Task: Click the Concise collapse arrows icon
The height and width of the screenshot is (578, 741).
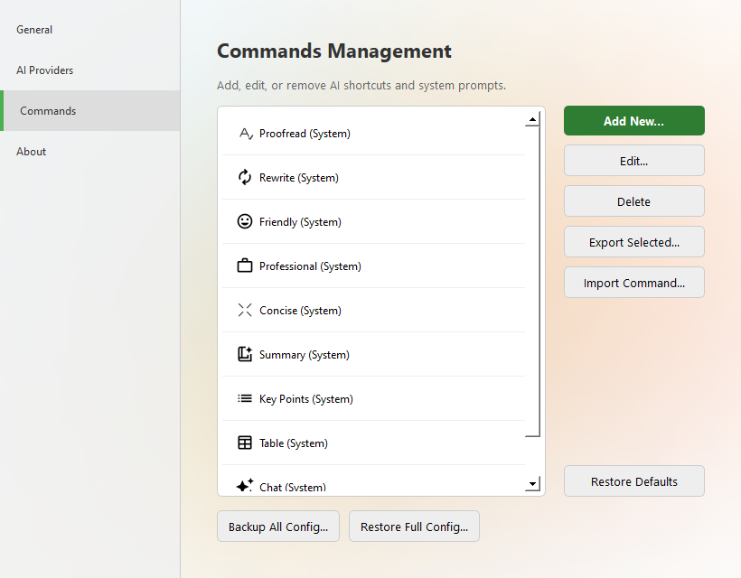Action: tap(245, 310)
